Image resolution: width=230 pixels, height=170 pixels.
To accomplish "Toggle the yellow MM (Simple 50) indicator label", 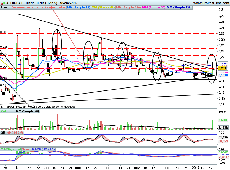I will [103, 8].
